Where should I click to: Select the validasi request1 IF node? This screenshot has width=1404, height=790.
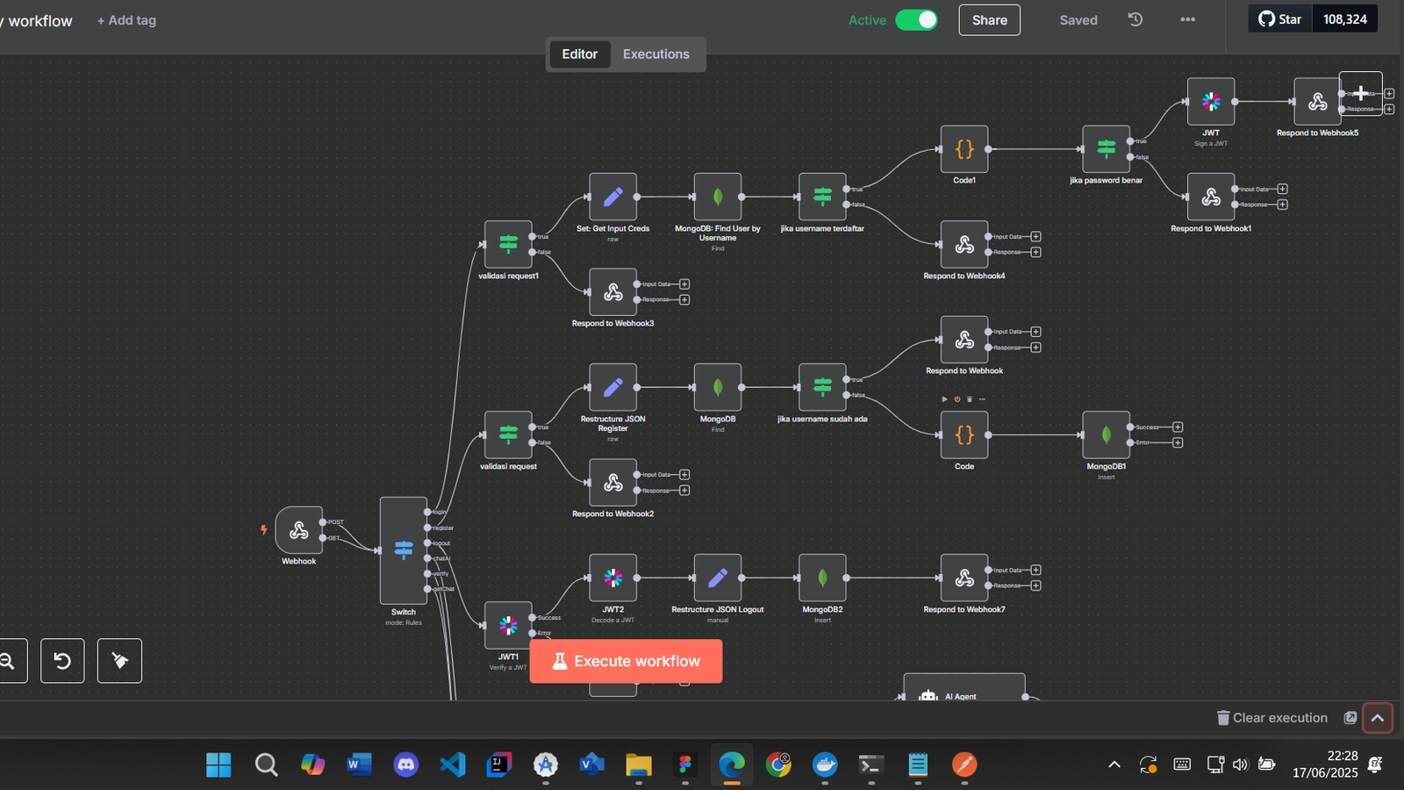(508, 244)
